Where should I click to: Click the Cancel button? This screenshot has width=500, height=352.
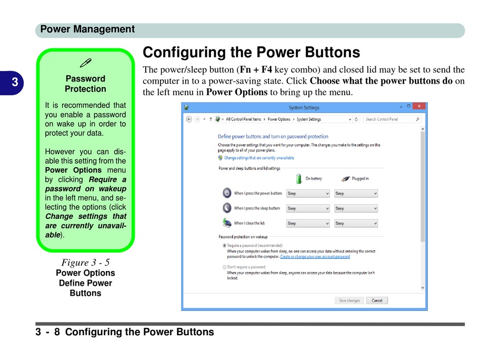[377, 300]
